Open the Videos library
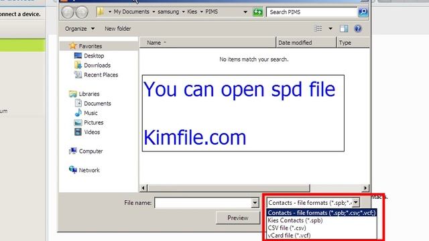 pos(87,132)
